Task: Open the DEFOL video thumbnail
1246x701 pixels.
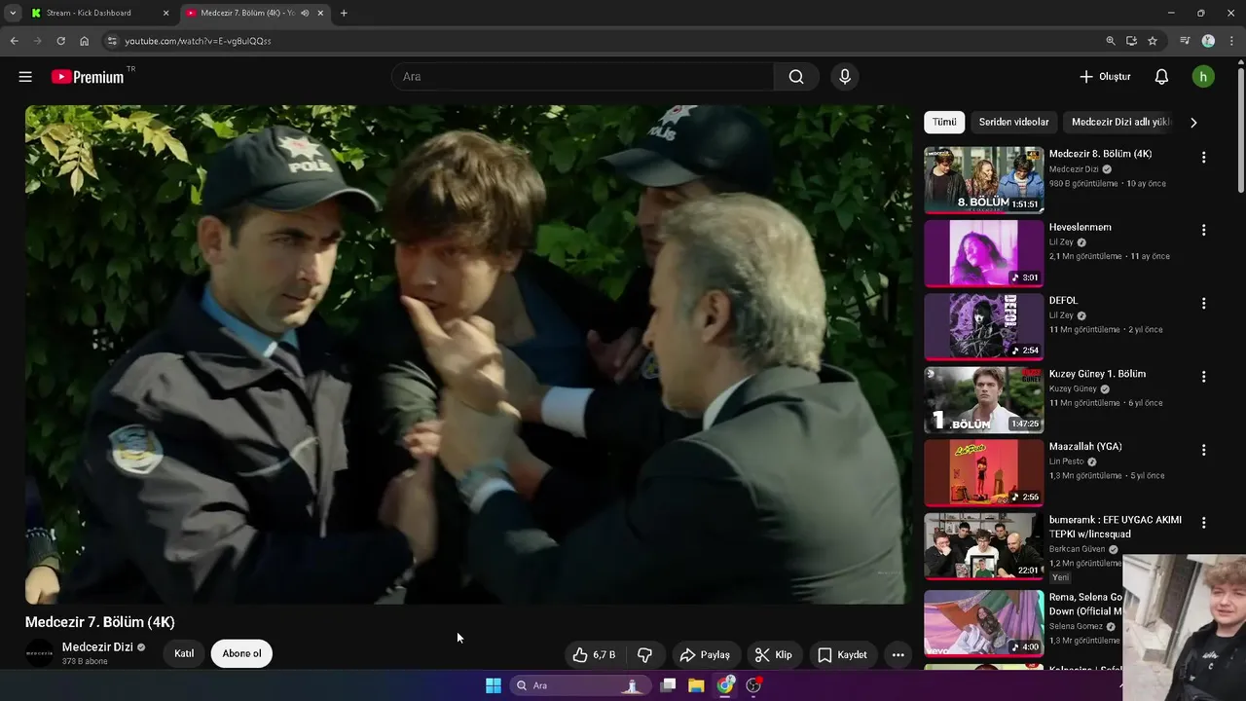Action: point(983,326)
